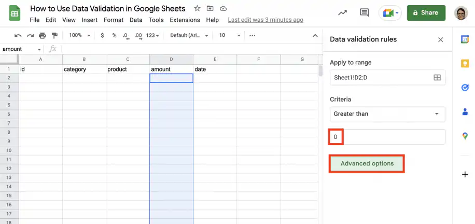Open the Edit menu
The width and height of the screenshot is (475, 224).
[x=51, y=20]
